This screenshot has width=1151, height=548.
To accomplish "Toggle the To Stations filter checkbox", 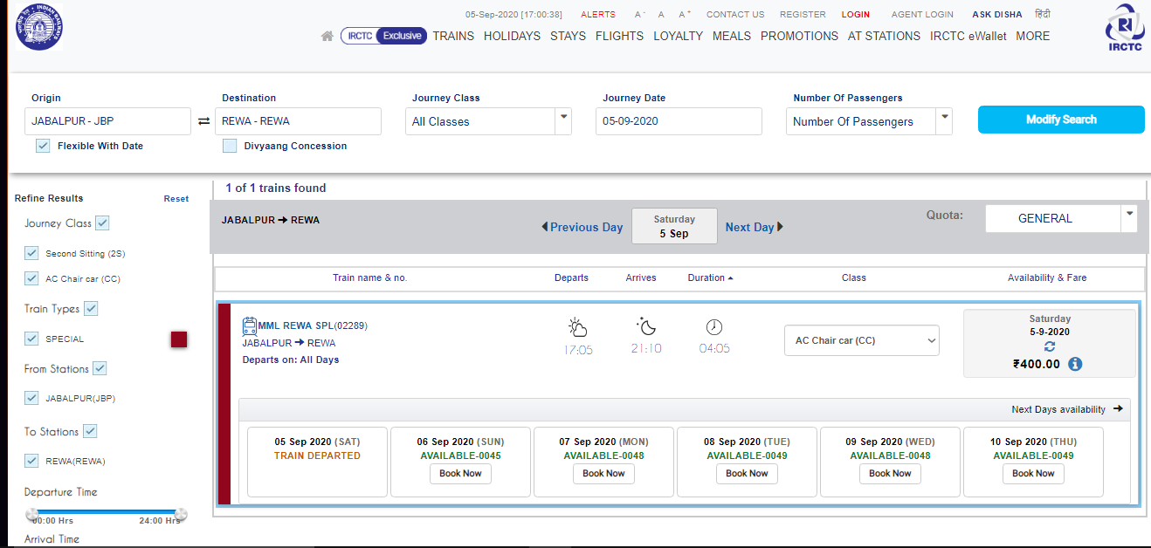I will coord(90,431).
